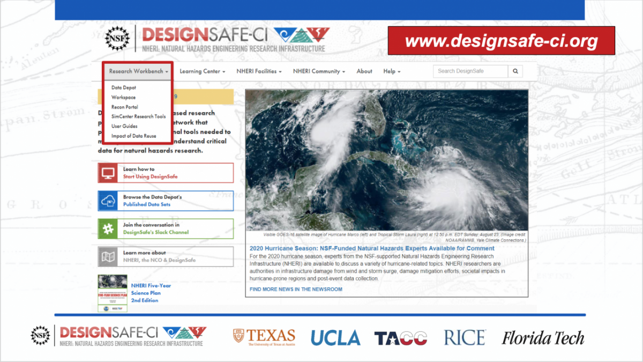Image resolution: width=643 pixels, height=362 pixels.
Task: Open User Guides menu item
Action: tap(124, 126)
